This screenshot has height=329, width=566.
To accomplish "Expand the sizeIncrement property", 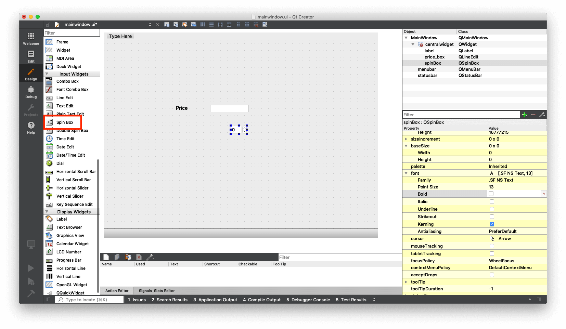I will click(x=406, y=139).
